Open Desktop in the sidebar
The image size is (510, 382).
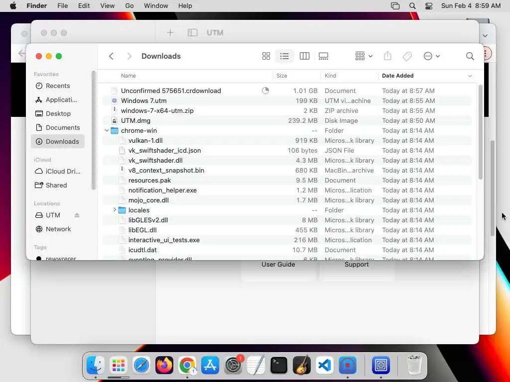(58, 114)
